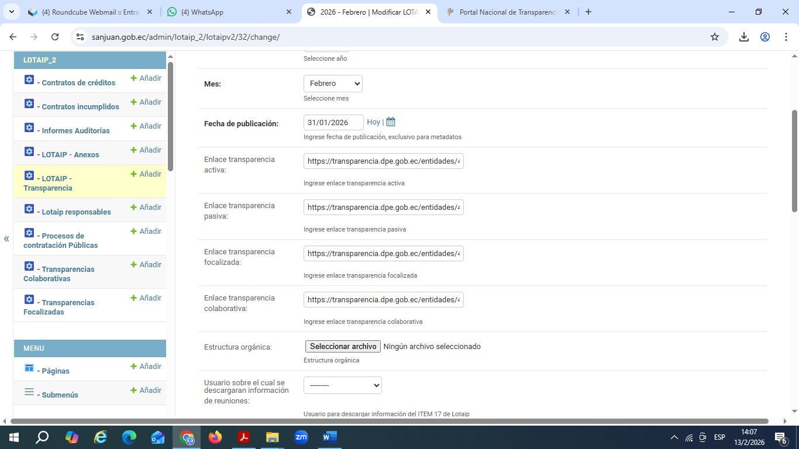Click the Páginas sidebar icon
Image resolution: width=799 pixels, height=449 pixels.
[29, 368]
